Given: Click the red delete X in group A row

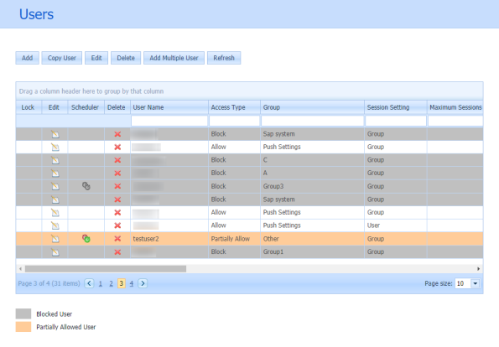Looking at the screenshot, I should [117, 173].
